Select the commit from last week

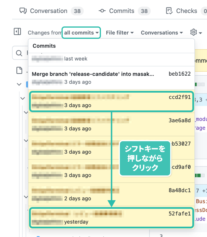111,59
